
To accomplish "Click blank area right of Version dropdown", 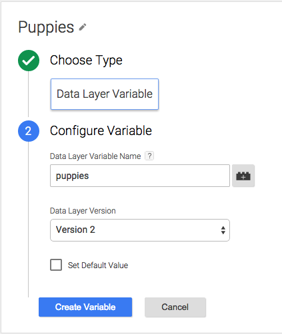I will coord(255,230).
